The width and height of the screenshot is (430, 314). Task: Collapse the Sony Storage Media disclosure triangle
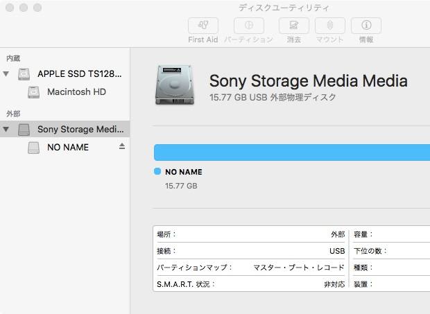coord(7,129)
